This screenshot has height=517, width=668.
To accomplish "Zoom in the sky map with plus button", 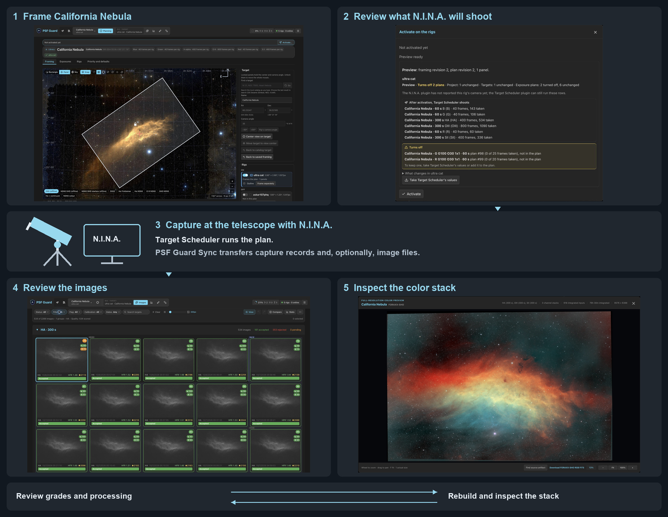I will pos(232,181).
